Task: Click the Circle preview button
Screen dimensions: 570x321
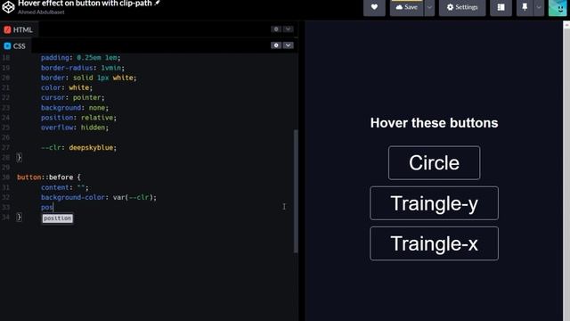Action: pyautogui.click(x=434, y=162)
